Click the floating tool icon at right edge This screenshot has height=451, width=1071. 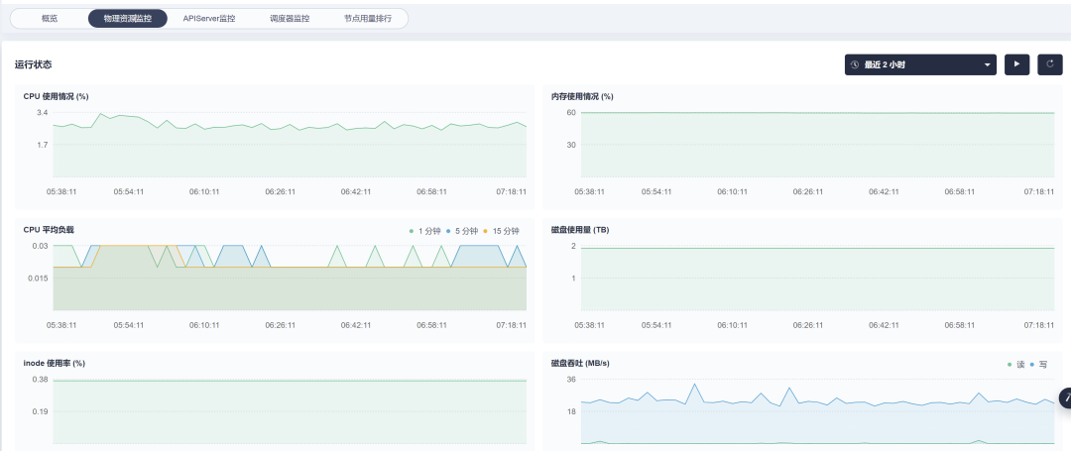coord(1065,398)
